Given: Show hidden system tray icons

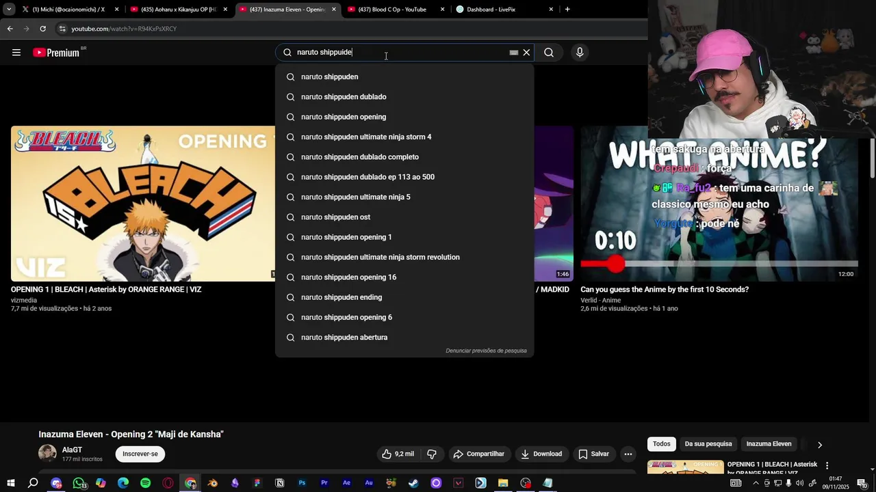Looking at the screenshot, I should [x=756, y=483].
